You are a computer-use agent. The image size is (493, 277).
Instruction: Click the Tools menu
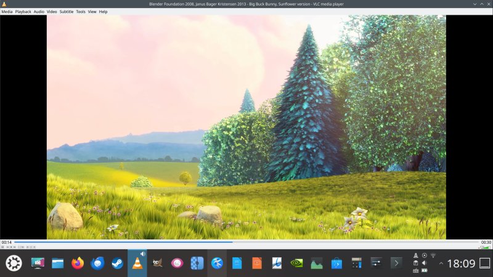(81, 12)
